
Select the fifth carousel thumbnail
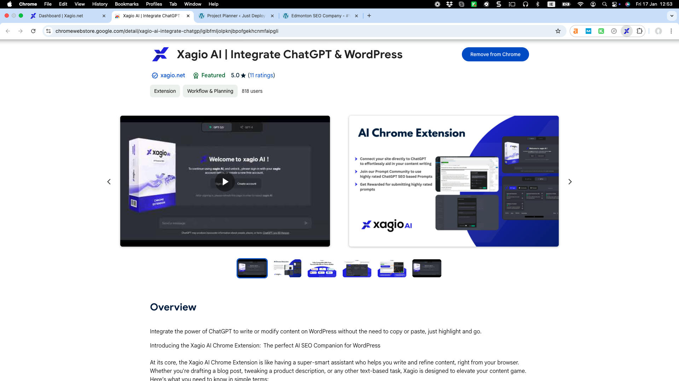point(392,268)
